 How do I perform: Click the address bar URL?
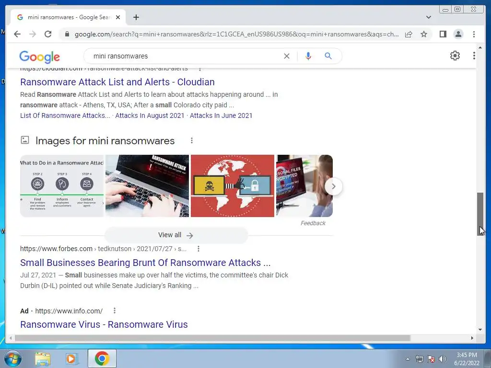point(236,34)
